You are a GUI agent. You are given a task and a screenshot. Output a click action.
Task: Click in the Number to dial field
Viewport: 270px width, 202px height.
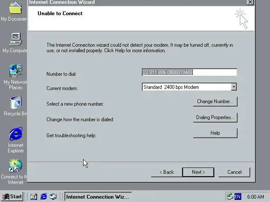189,72
